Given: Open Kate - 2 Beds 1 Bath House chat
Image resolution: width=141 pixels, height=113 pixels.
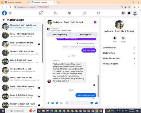Looking at the screenshot, I should (x=21, y=62).
